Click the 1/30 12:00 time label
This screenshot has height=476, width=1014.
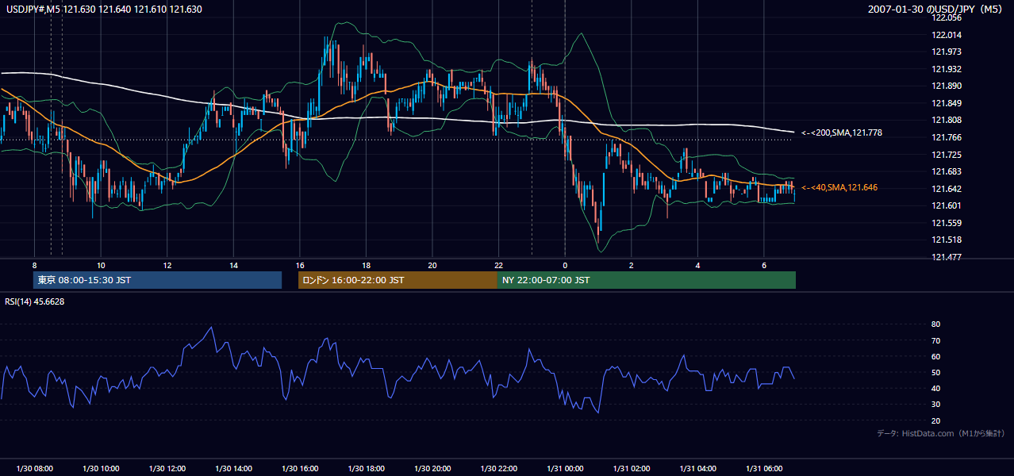click(x=167, y=469)
